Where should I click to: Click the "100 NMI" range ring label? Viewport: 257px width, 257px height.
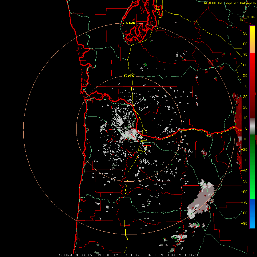tap(129, 23)
